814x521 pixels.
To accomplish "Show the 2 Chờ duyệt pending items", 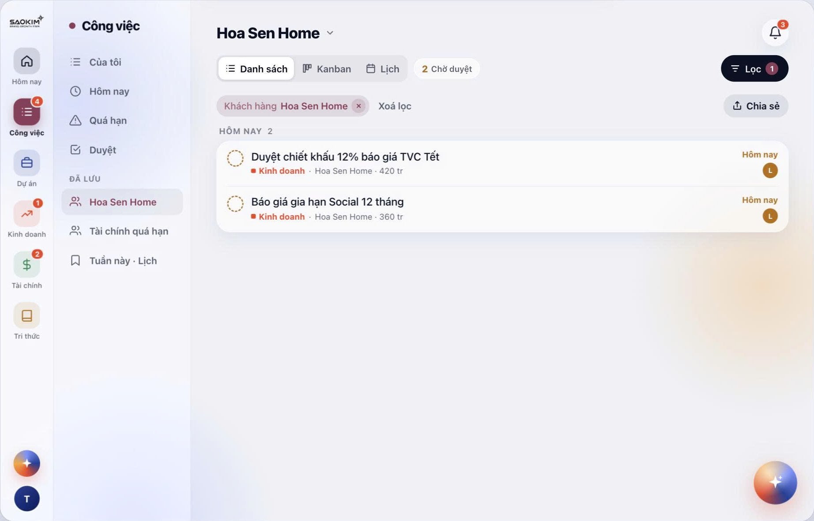I will [x=447, y=69].
